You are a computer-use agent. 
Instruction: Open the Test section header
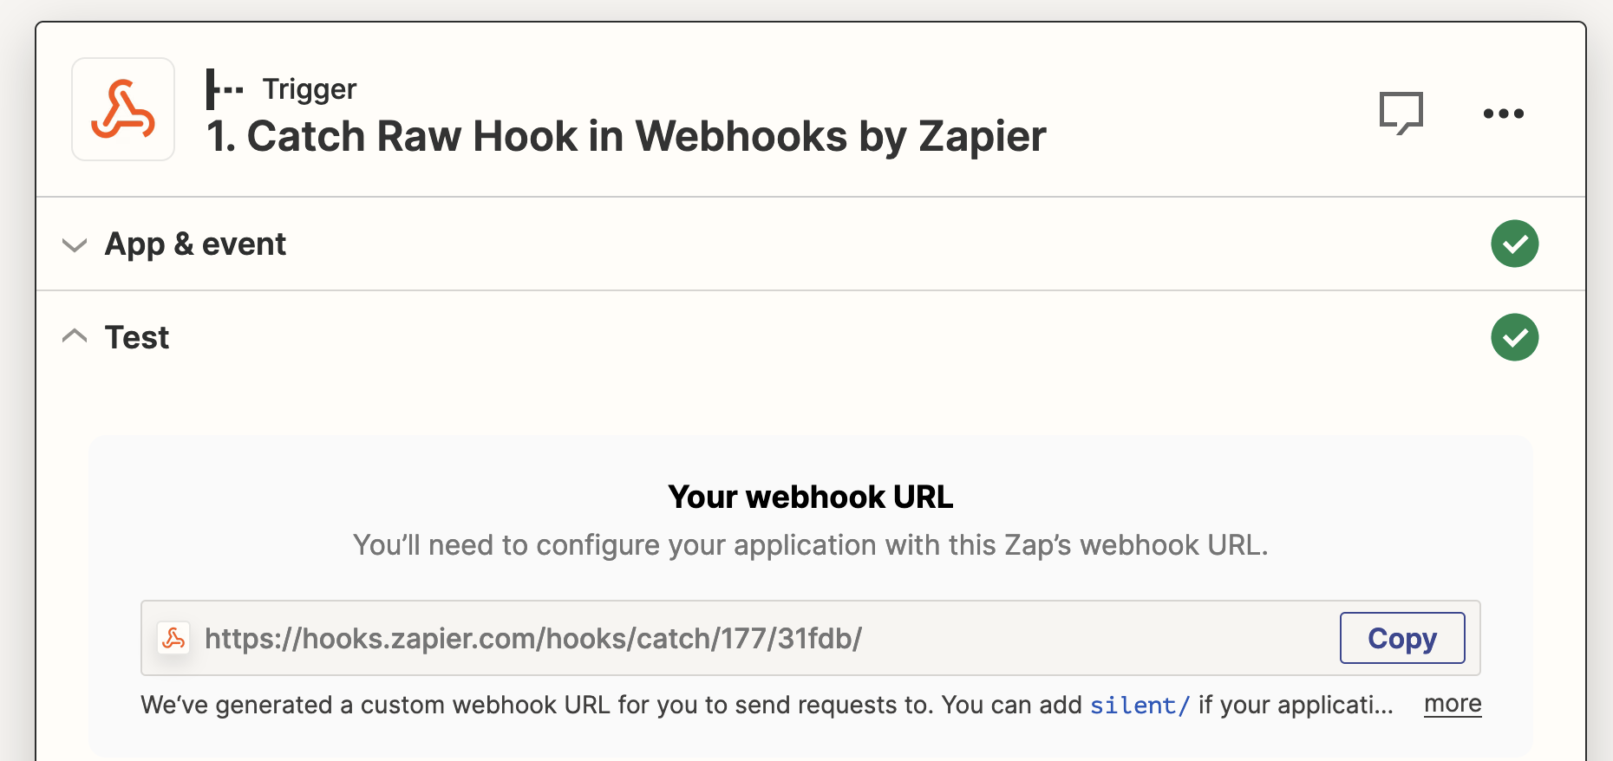(136, 337)
